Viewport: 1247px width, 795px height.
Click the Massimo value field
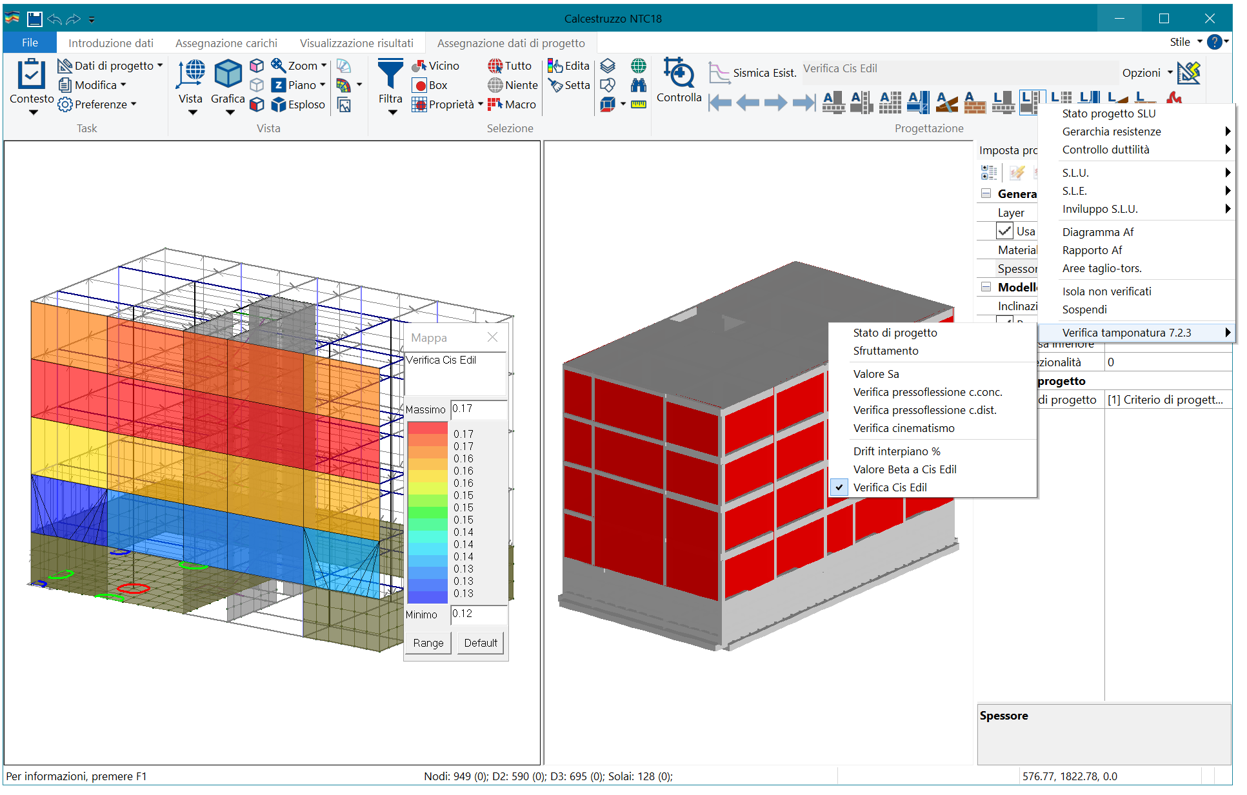[x=479, y=409]
